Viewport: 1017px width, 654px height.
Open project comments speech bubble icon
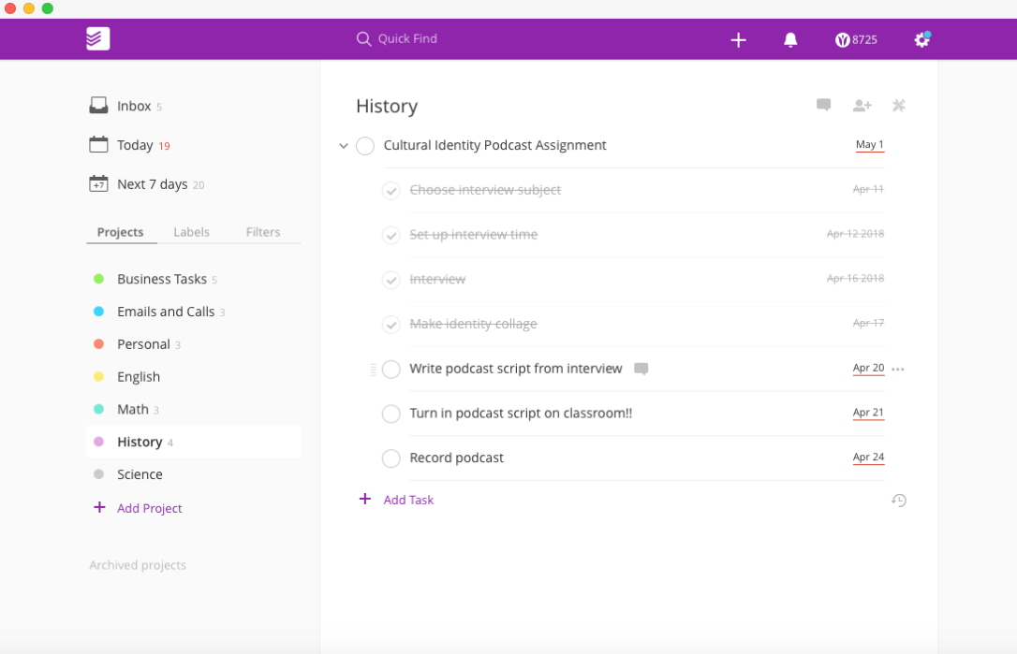[x=823, y=105]
